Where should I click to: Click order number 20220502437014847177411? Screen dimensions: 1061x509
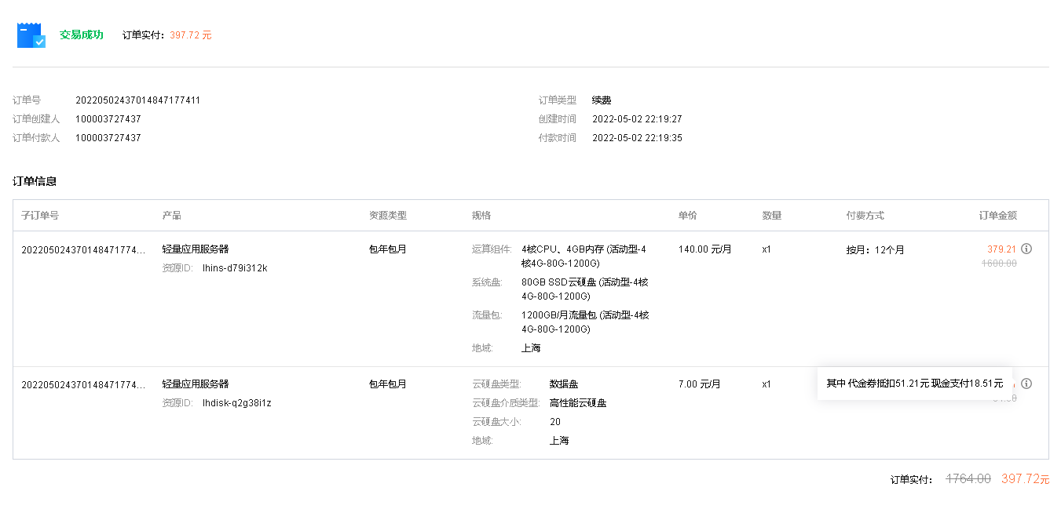coord(137,100)
